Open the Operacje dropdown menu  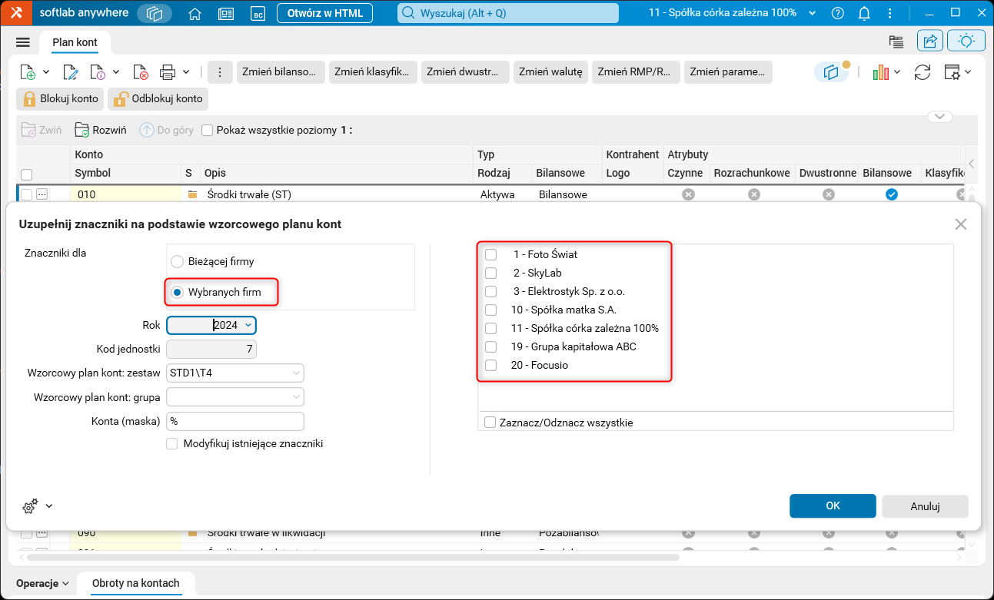pyautogui.click(x=42, y=584)
